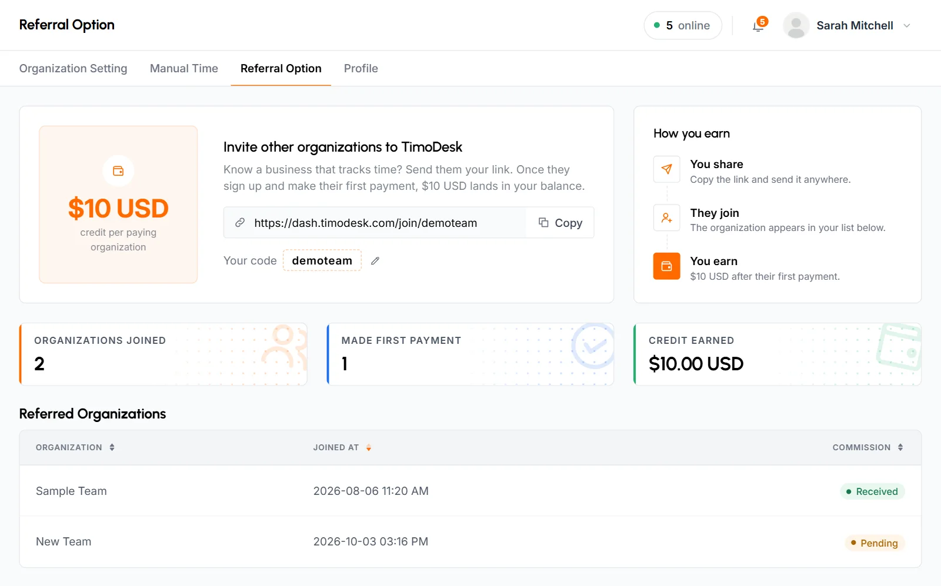The width and height of the screenshot is (941, 586).
Task: Go to the Profile tab
Action: pos(361,69)
